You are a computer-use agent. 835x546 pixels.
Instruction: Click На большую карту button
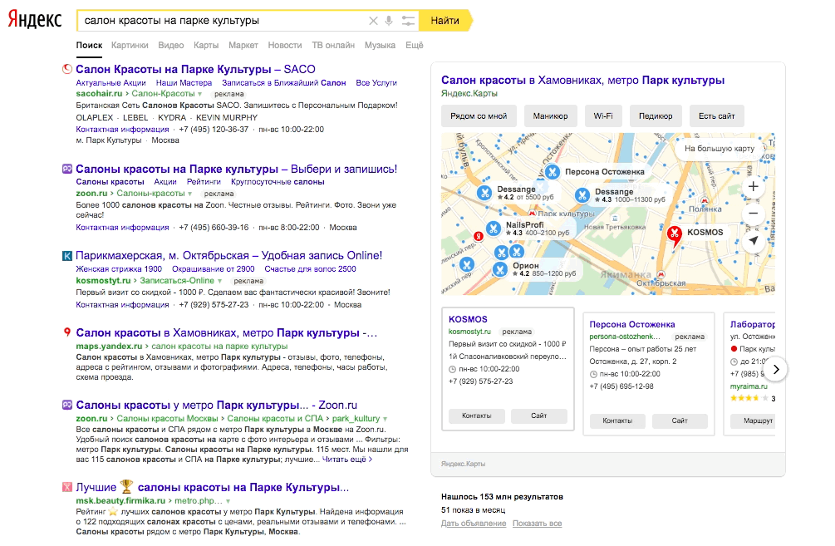point(720,149)
